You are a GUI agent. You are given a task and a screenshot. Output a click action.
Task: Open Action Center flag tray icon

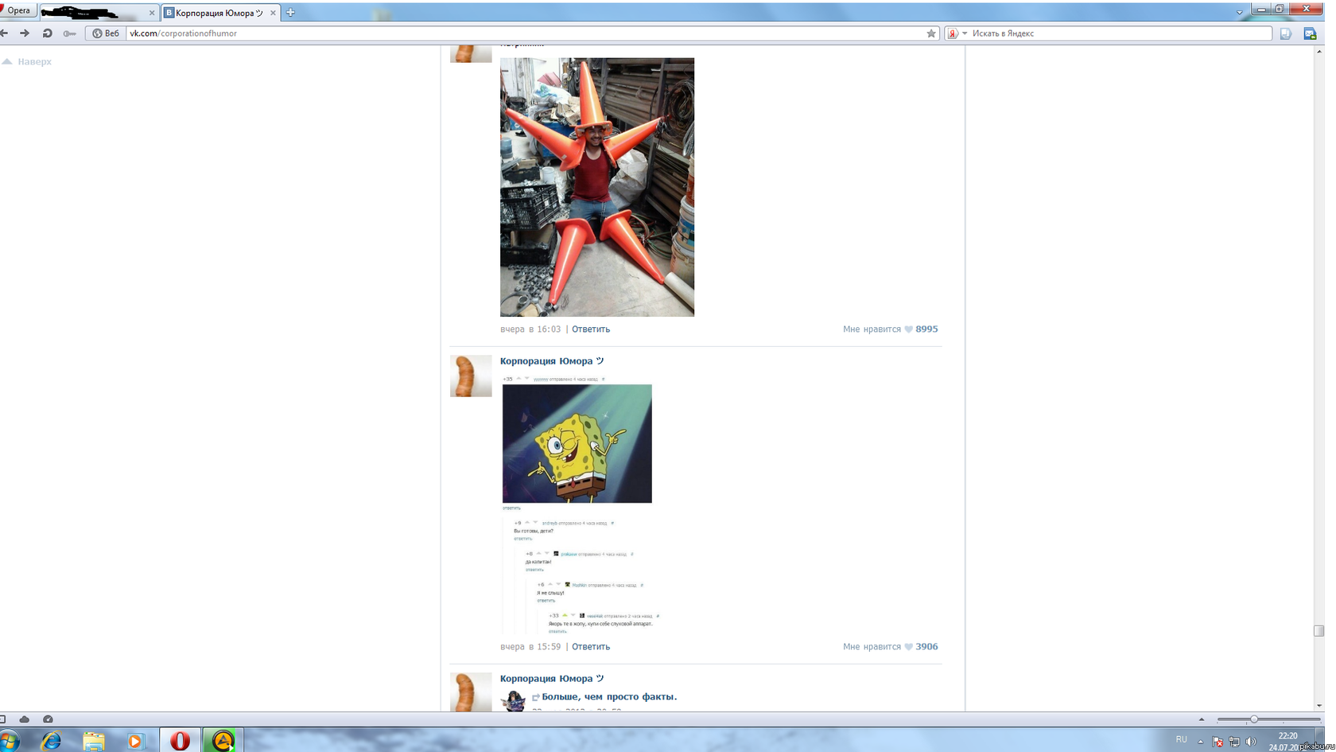(x=1218, y=741)
